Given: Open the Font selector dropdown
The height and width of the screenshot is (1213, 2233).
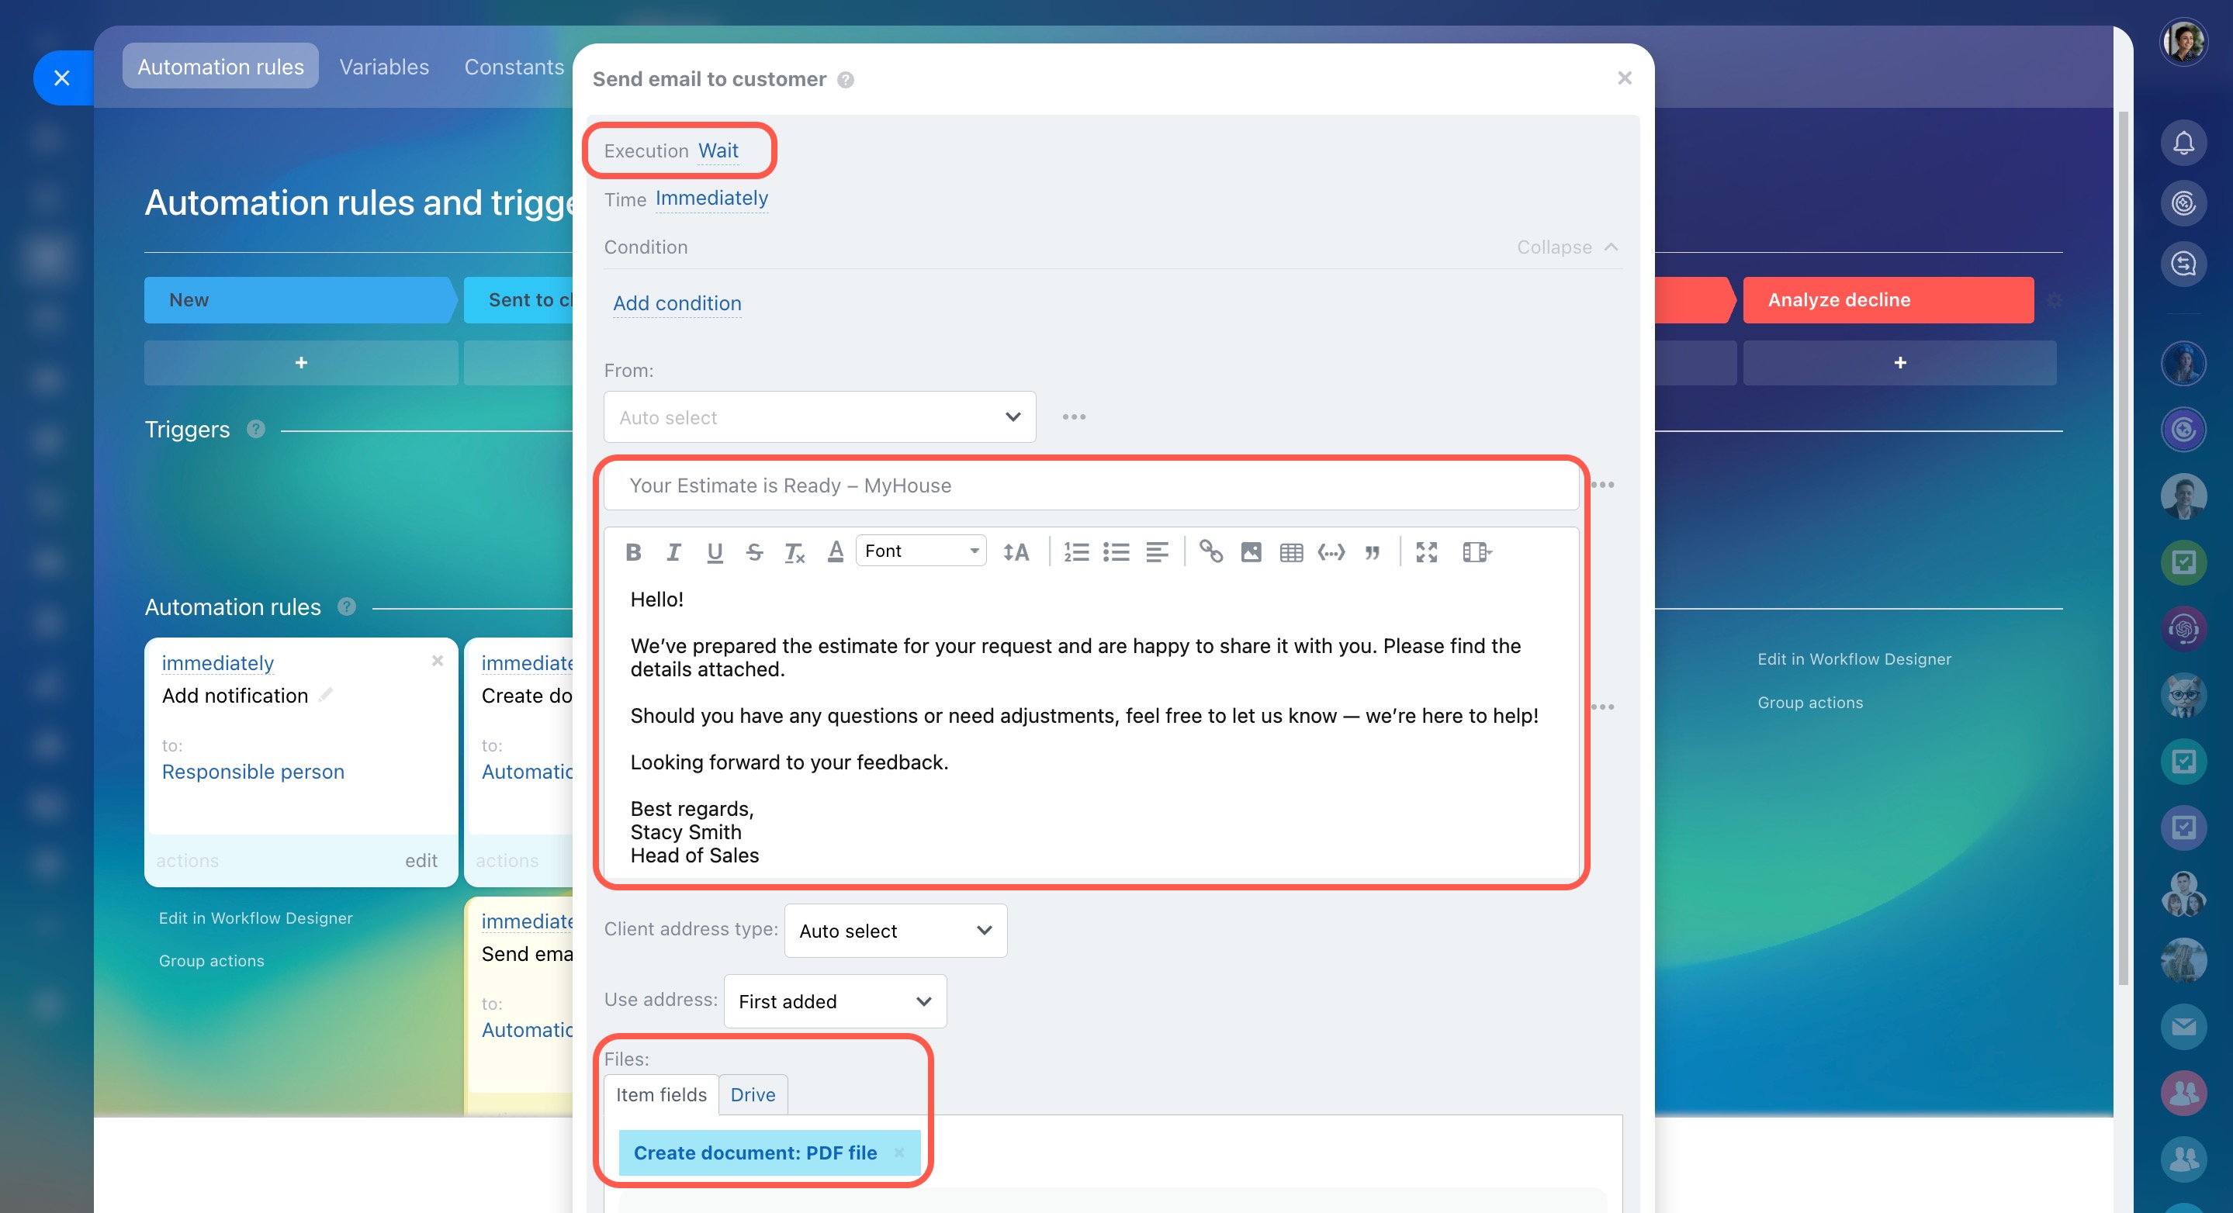Looking at the screenshot, I should (x=921, y=551).
